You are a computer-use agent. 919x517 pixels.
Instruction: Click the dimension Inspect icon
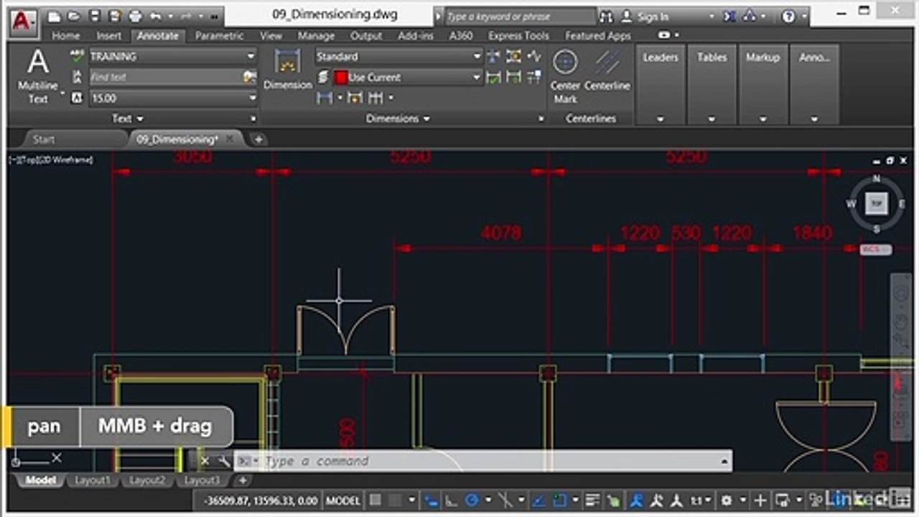(x=494, y=77)
